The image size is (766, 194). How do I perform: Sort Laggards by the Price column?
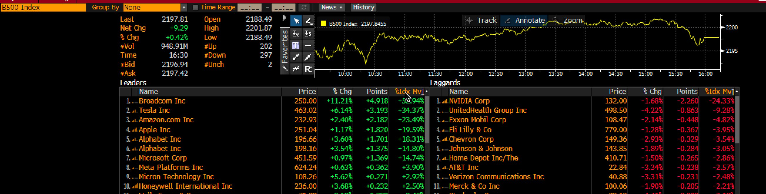point(610,92)
